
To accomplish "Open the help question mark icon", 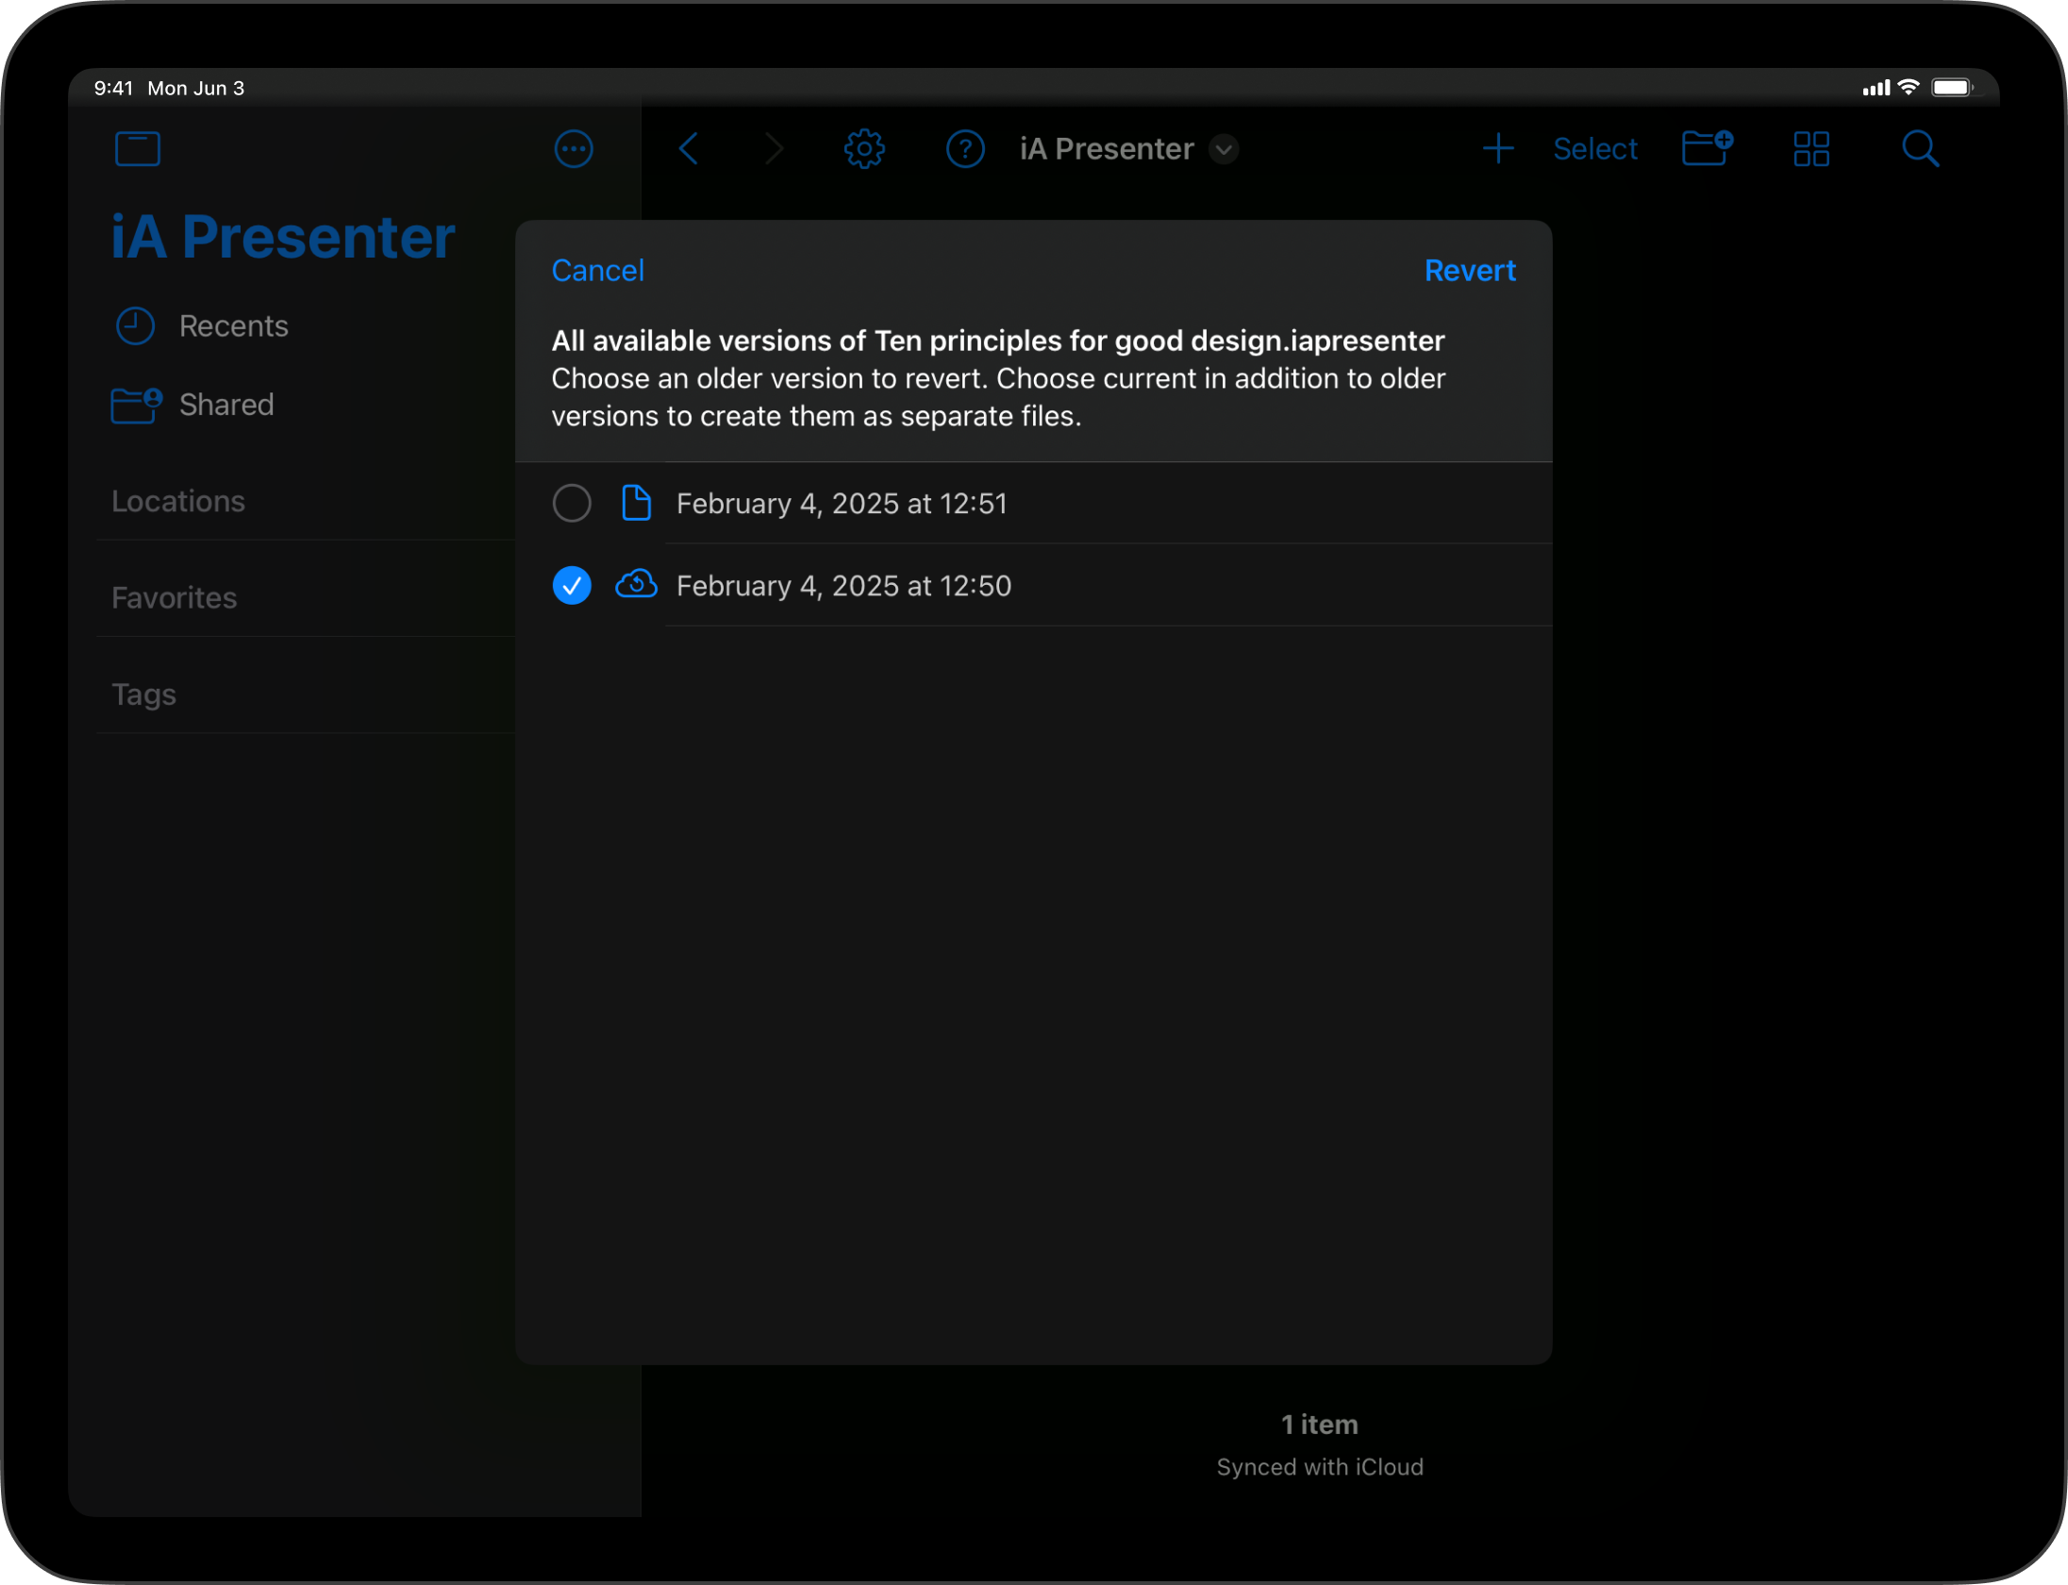I will pos(965,149).
